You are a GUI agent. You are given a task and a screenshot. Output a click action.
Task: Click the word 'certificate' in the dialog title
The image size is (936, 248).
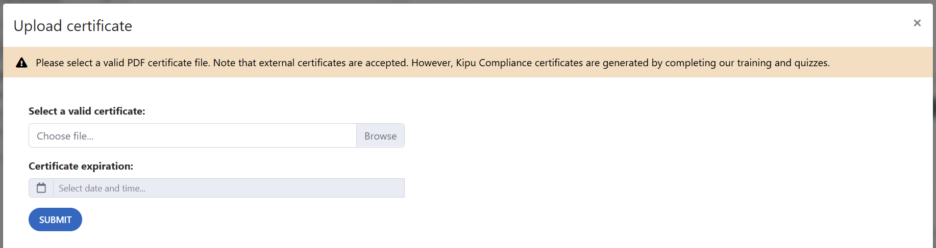click(x=100, y=26)
